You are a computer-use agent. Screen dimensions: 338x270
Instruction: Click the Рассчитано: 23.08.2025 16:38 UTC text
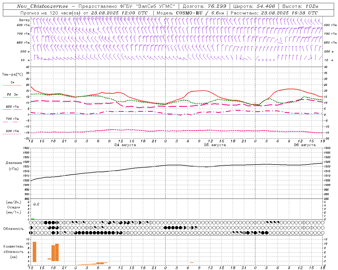(x=274, y=13)
